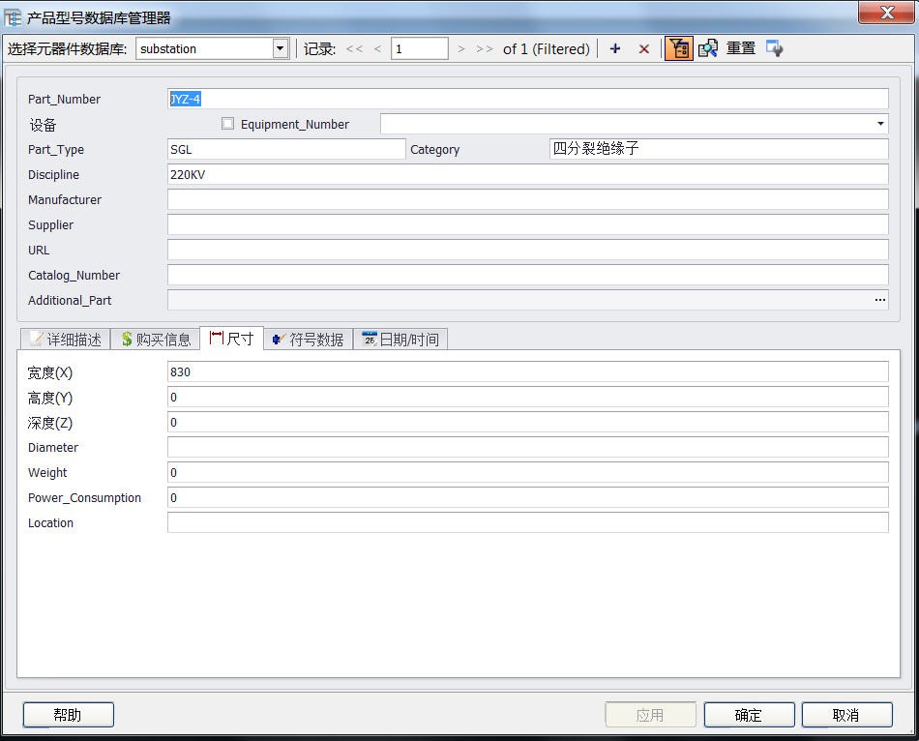Click the Power_Consumption input field
The width and height of the screenshot is (919, 741).
(x=527, y=498)
